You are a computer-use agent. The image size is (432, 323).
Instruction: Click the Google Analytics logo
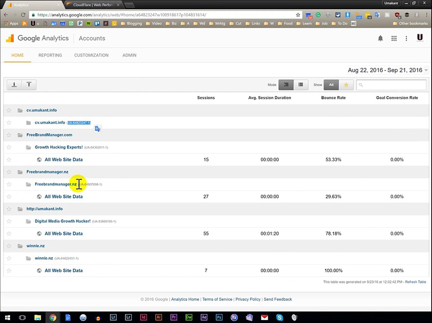[37, 38]
